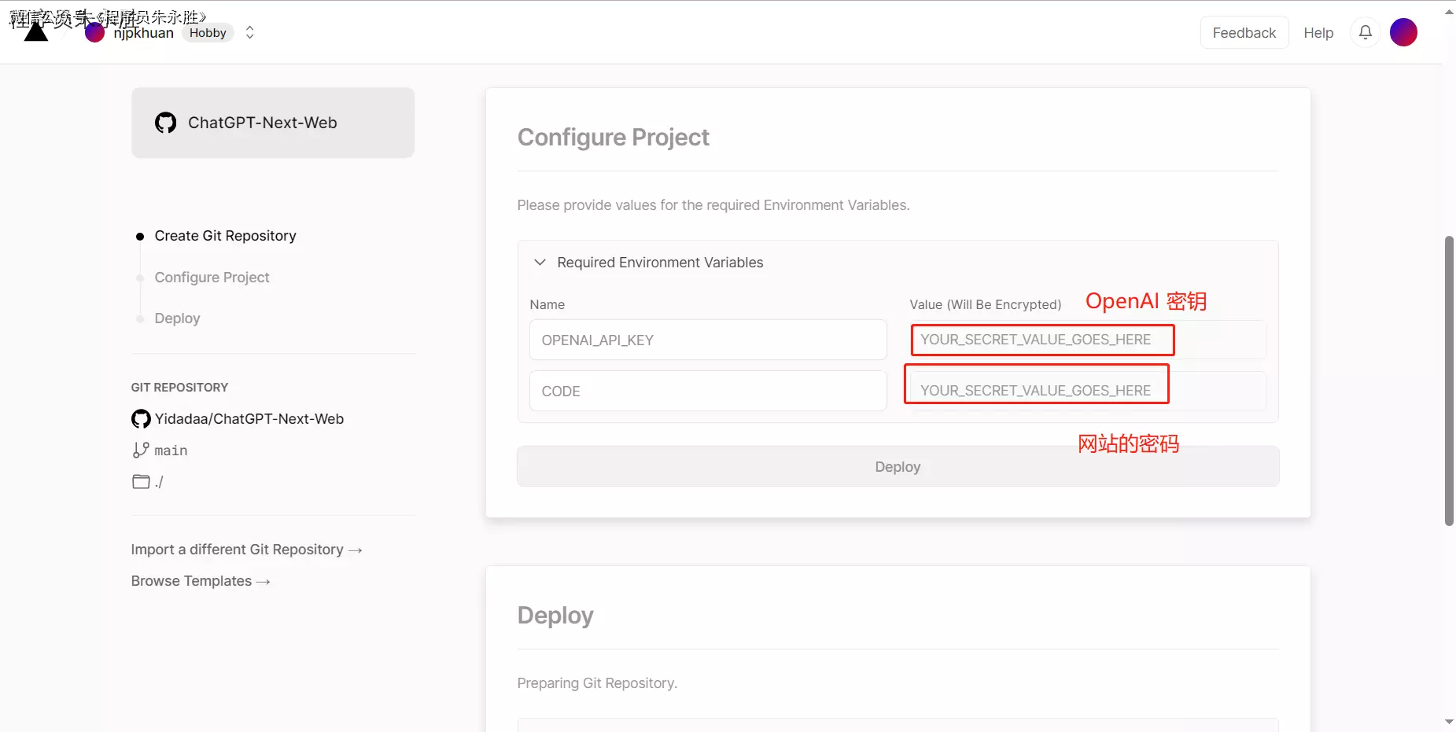
Task: Click GitHub icon beside ChatGPT-Next-Web card
Action: point(166,123)
